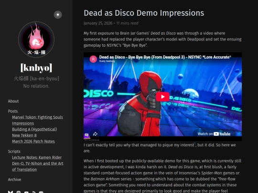Open the Posts section in sidebar
The width and height of the screenshot is (258, 193).
point(13,111)
